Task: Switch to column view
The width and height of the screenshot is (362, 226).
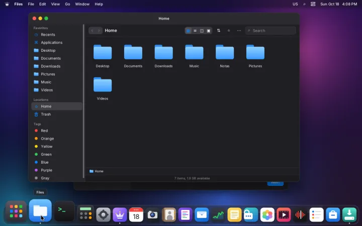Action: pyautogui.click(x=202, y=31)
